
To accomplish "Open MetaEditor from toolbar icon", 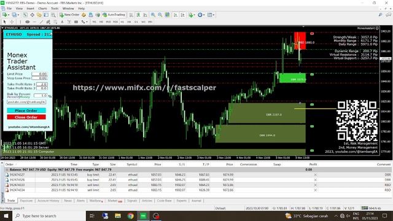I will pyautogui.click(x=84, y=15).
